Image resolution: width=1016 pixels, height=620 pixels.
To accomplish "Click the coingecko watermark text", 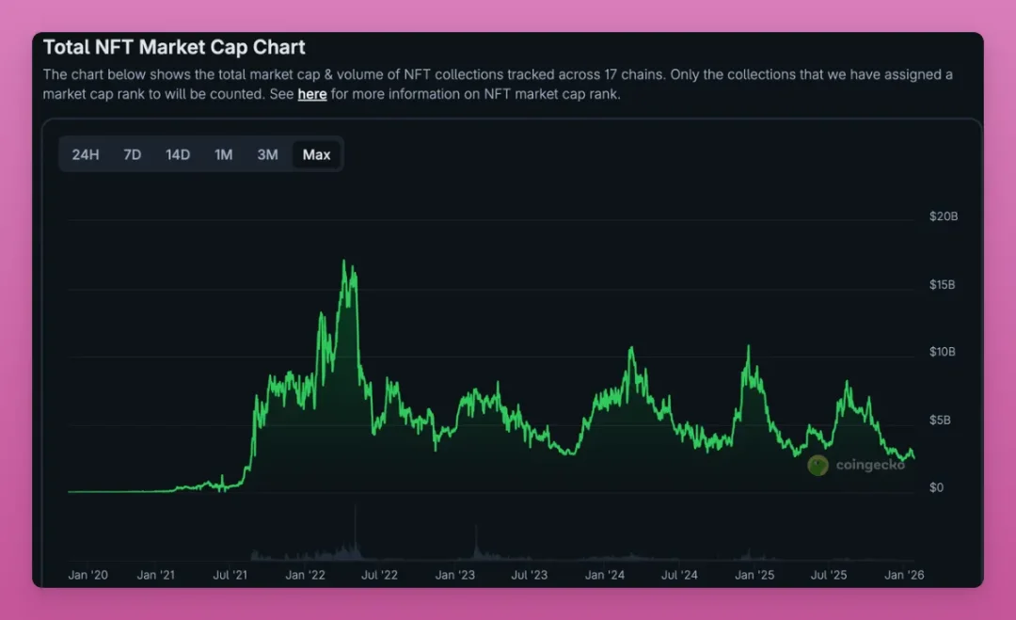I will (870, 465).
